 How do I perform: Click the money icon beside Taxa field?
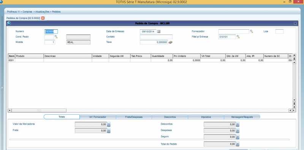pos(170,42)
